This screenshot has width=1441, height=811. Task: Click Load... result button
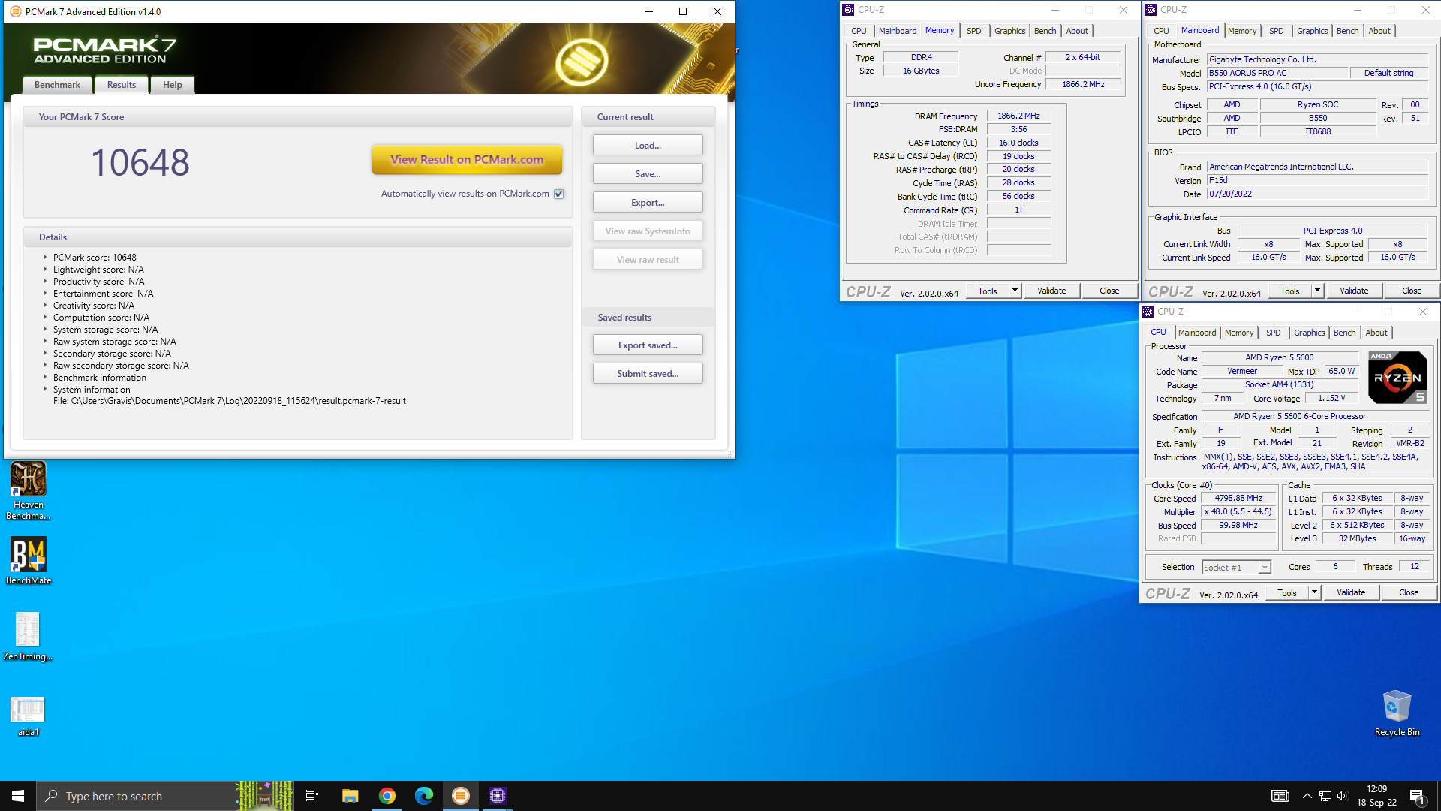click(x=648, y=146)
